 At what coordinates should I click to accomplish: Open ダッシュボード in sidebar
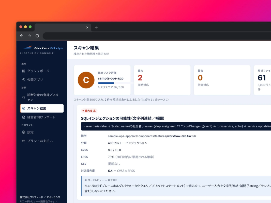42,71
